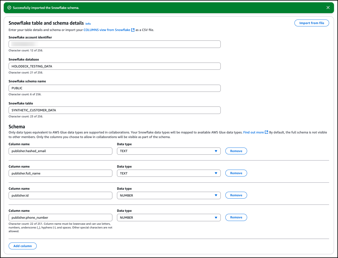The height and width of the screenshot is (258, 338).
Task: Click 'Character count: 23 of 256.' text
Action: tap(26, 116)
